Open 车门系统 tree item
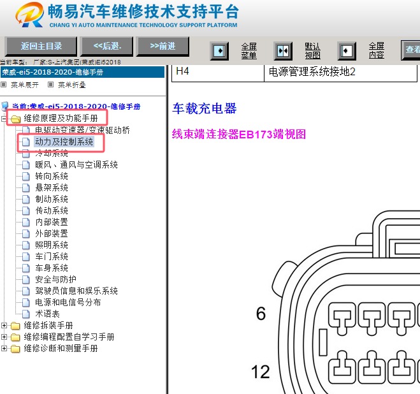Image resolution: width=420 pixels, height=394 pixels. 52,257
